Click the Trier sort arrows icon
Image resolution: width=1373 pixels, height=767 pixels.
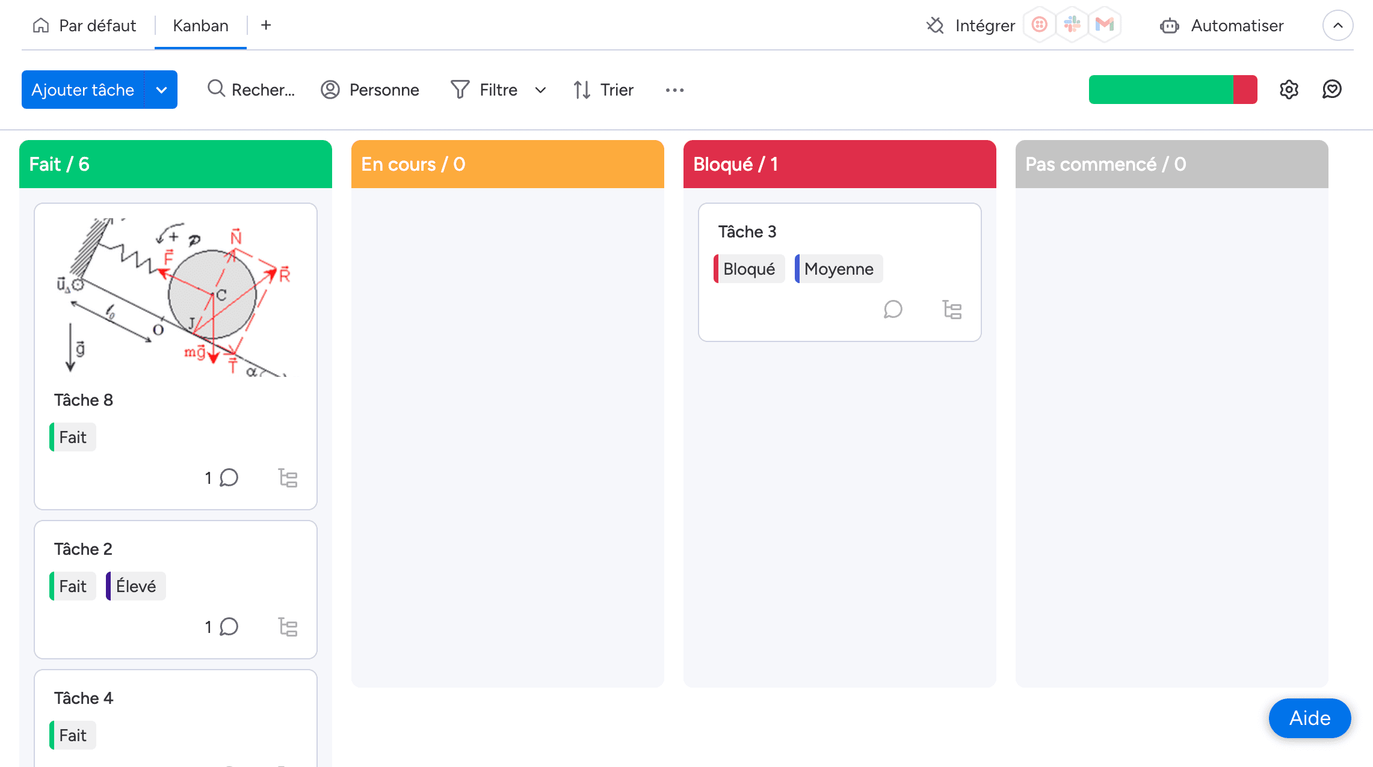[x=582, y=90]
